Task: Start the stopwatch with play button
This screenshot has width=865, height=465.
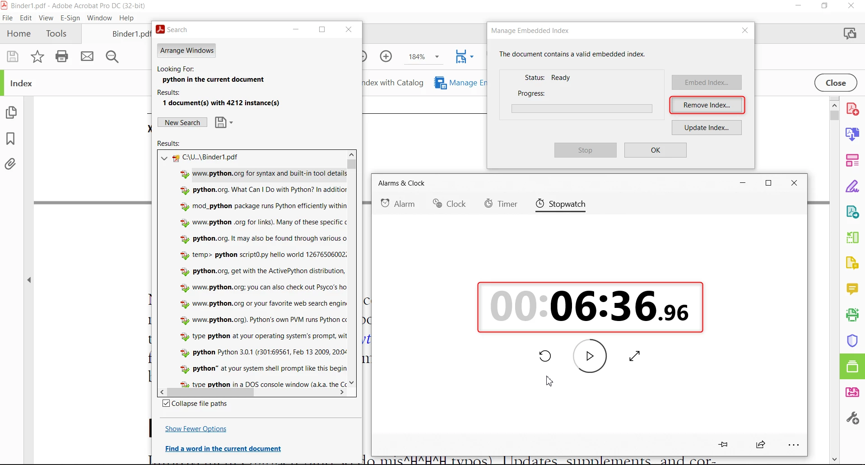Action: 590,356
